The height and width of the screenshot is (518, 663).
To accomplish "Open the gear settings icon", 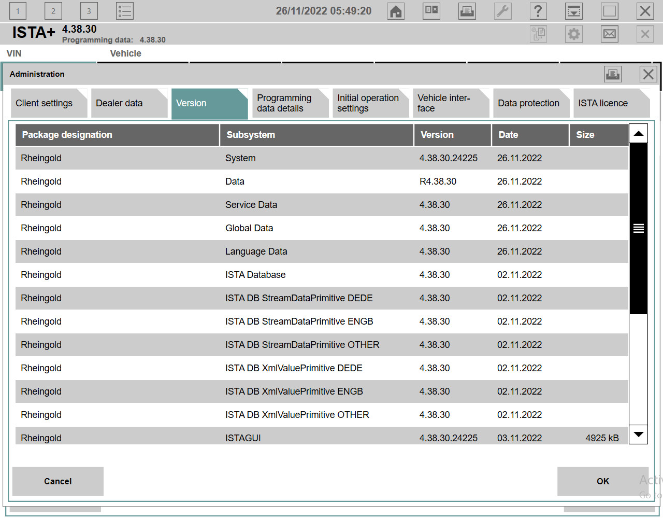I will tap(574, 34).
